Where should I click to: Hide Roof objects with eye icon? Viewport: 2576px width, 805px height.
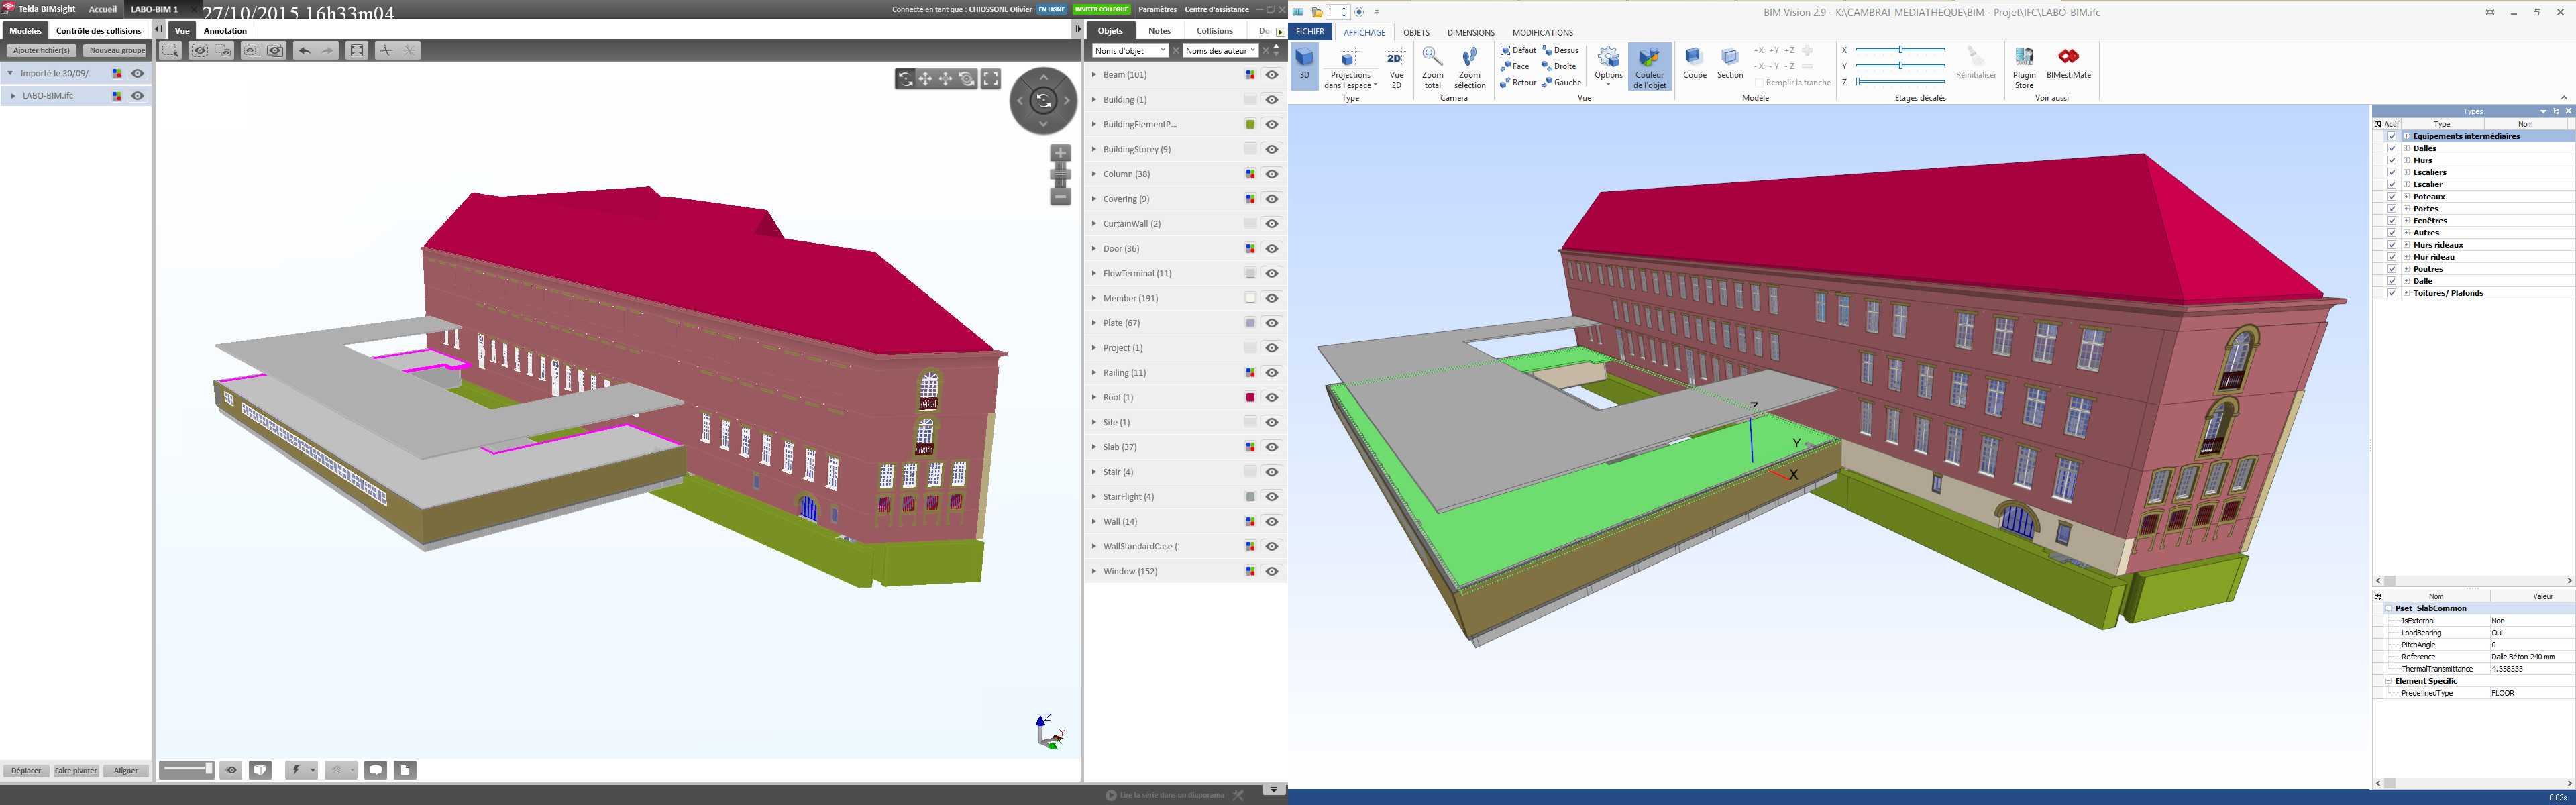(1272, 398)
